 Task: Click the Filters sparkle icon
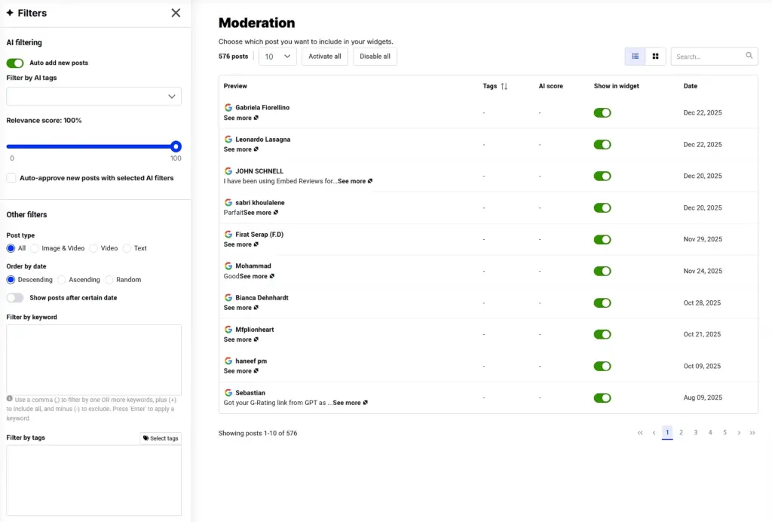pyautogui.click(x=10, y=12)
